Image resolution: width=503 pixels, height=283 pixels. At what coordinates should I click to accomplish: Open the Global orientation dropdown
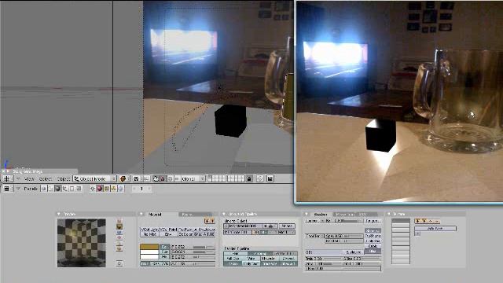pyautogui.click(x=193, y=178)
